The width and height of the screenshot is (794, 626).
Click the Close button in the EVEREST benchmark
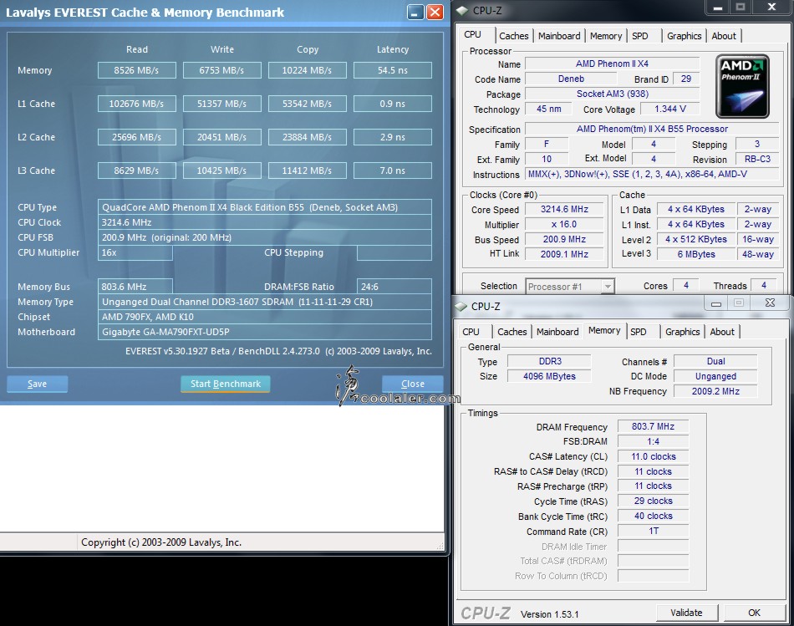[413, 384]
